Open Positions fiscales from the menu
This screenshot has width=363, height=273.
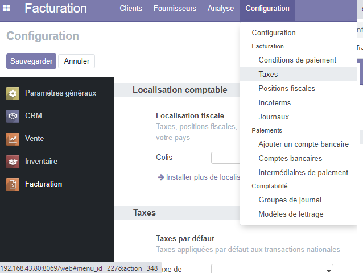286,89
